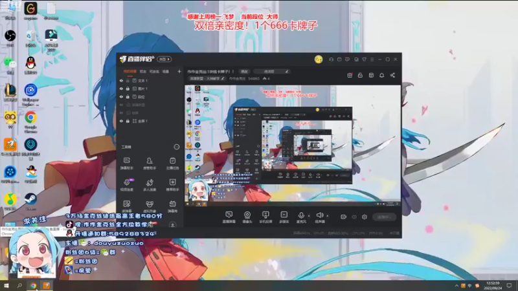Hide the 图片 1 layer with its eye
518x291 pixels.
click(x=121, y=89)
